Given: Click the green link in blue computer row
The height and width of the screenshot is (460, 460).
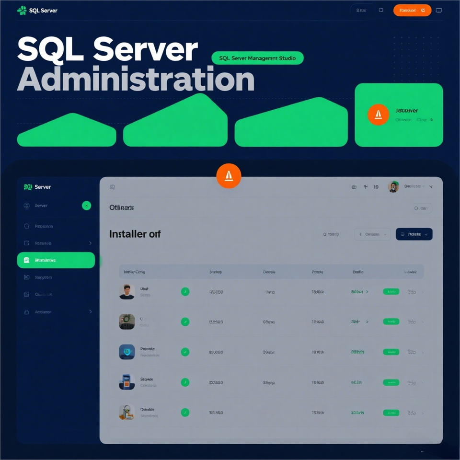Looking at the screenshot, I should pyautogui.click(x=356, y=382).
